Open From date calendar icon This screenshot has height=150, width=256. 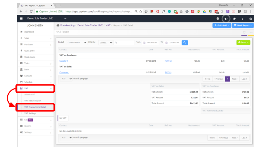(144, 43)
